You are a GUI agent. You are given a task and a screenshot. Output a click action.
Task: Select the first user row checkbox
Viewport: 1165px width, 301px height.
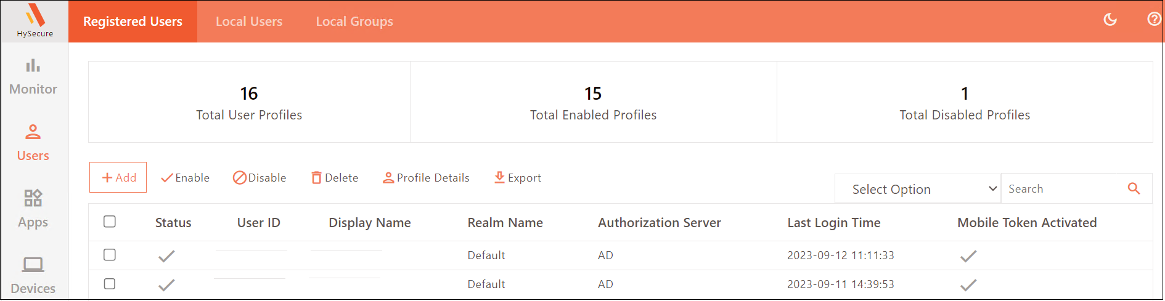(110, 255)
